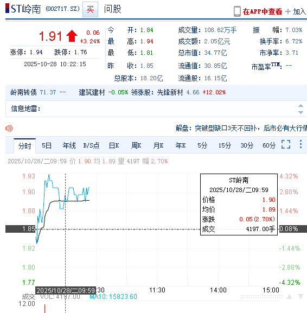
Task: Click the 1.85 previous-close axis marker
Action: point(21,229)
